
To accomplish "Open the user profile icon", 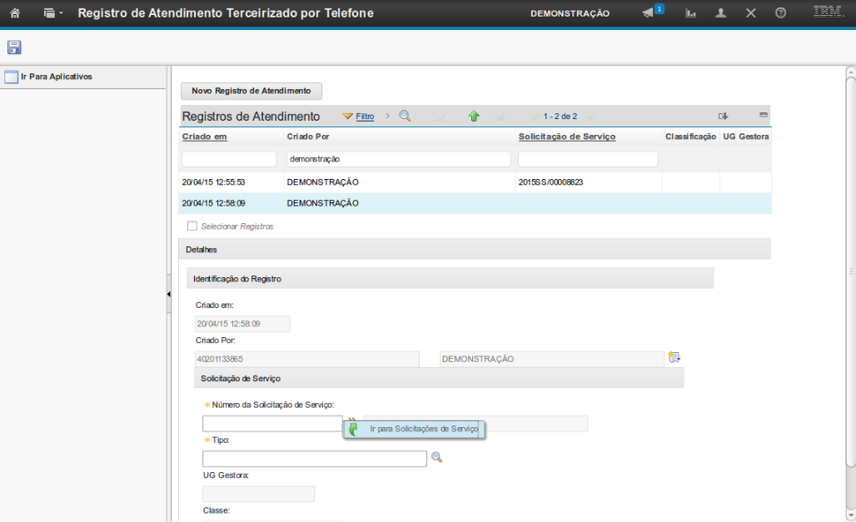I will pyautogui.click(x=721, y=13).
